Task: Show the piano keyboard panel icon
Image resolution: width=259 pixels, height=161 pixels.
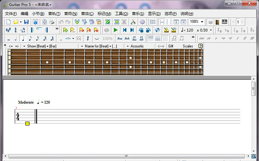Action: [x=224, y=22]
